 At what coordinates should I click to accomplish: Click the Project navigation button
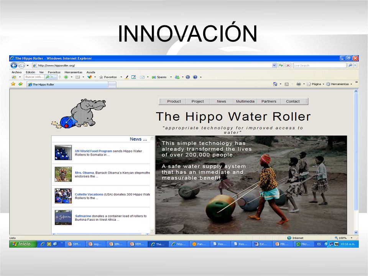click(197, 101)
